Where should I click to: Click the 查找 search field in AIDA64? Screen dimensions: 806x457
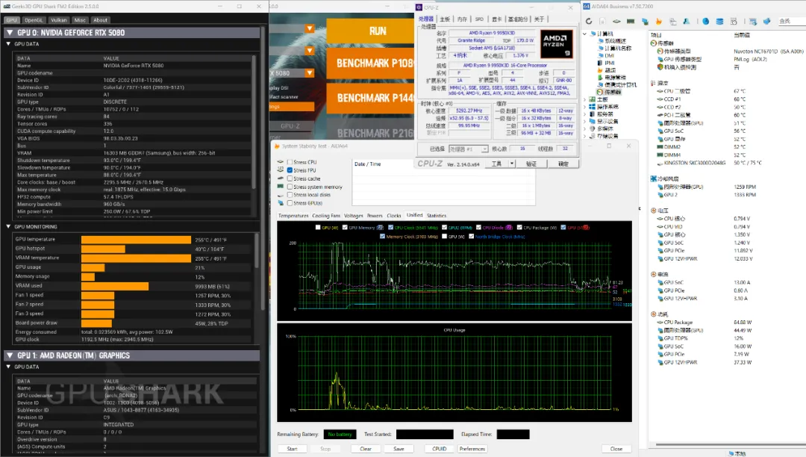792,21
